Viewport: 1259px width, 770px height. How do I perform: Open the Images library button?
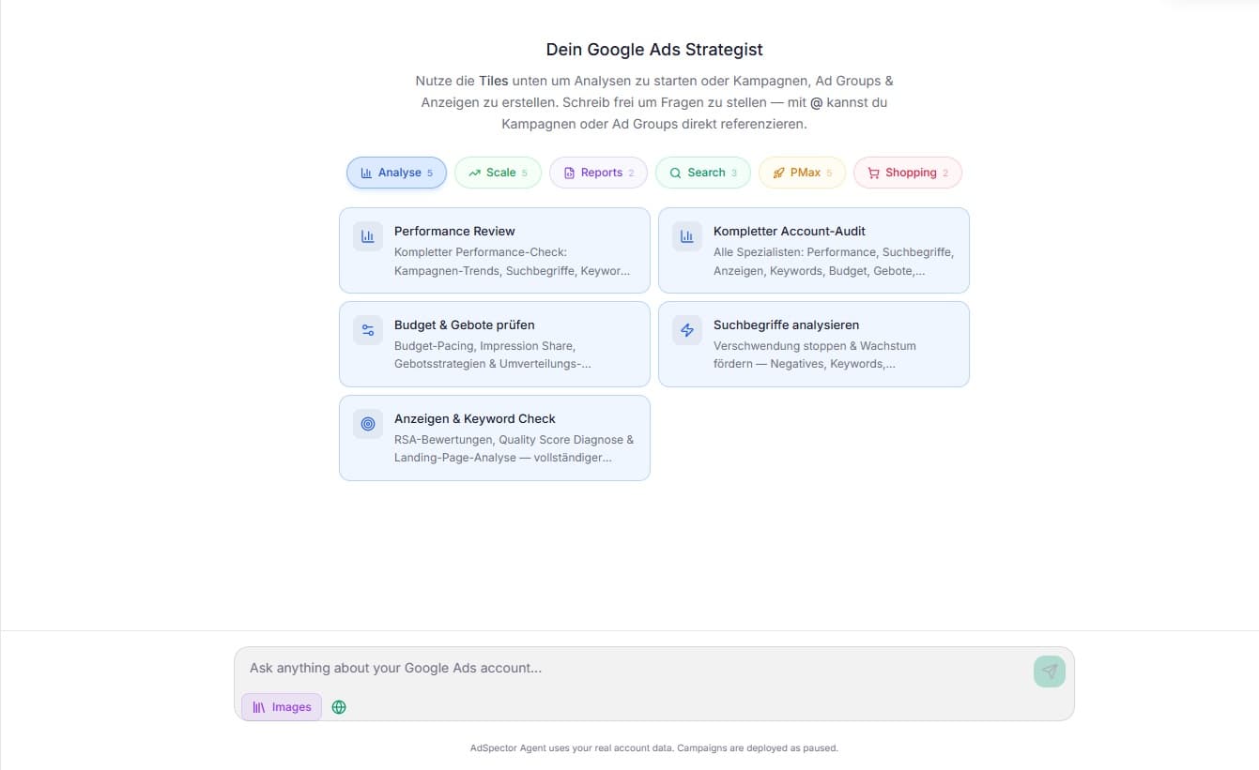[282, 707]
